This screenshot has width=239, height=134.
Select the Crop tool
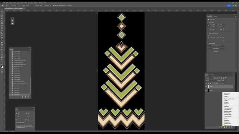coord(2,21)
